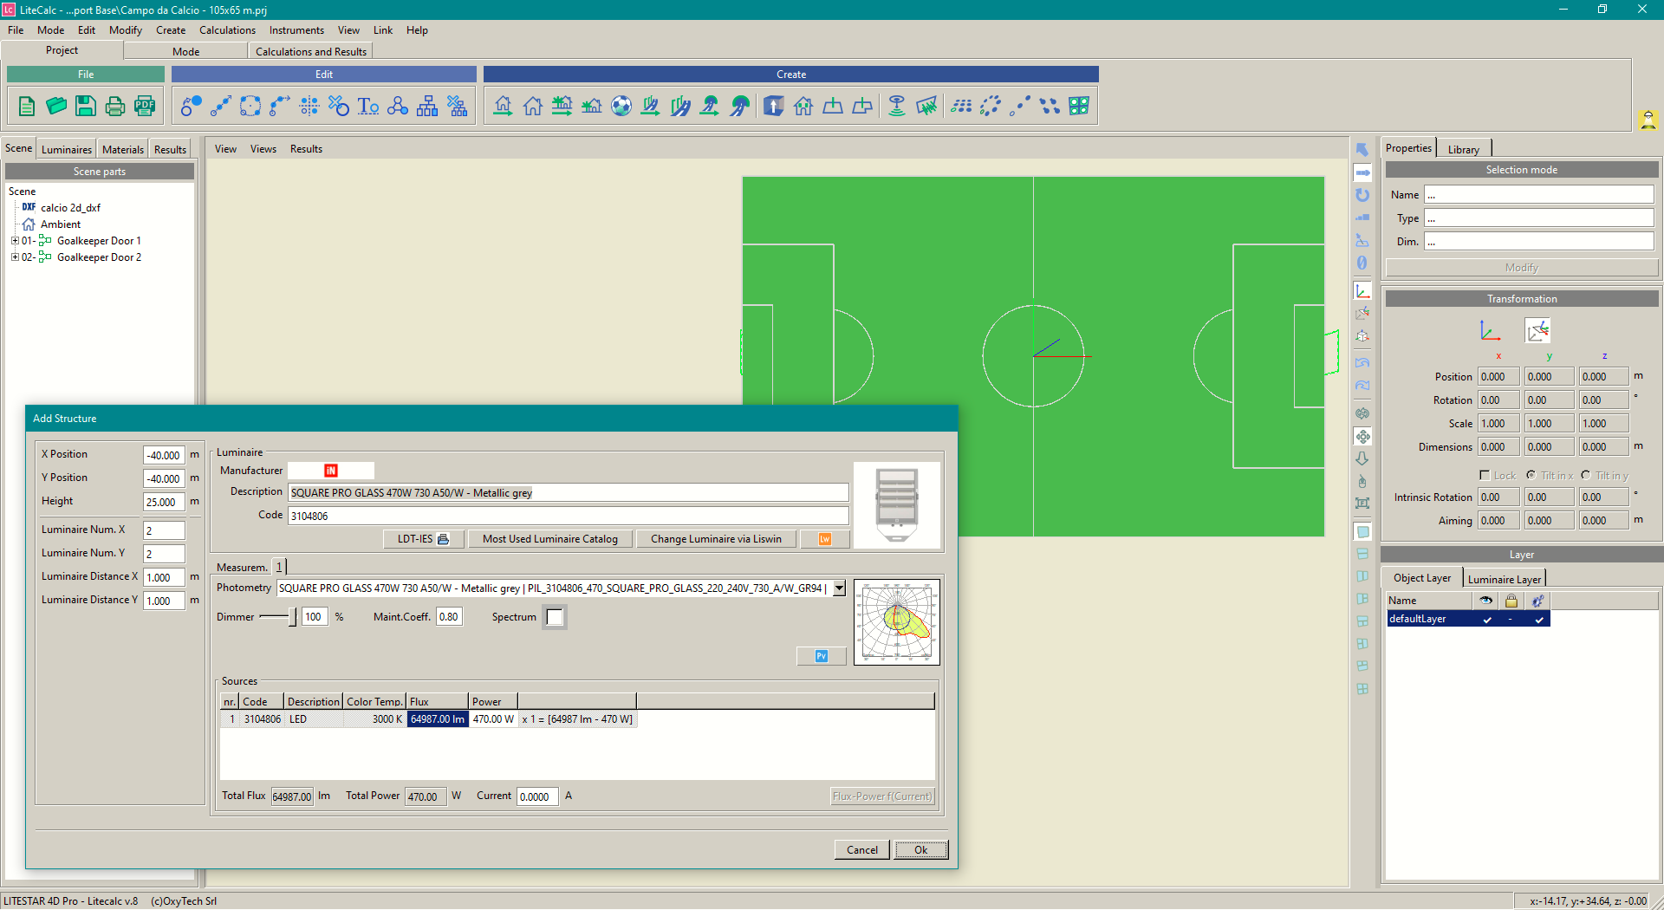Screen dimensions: 1664x910
Task: Click the Print icon in the File toolbar
Action: (115, 106)
